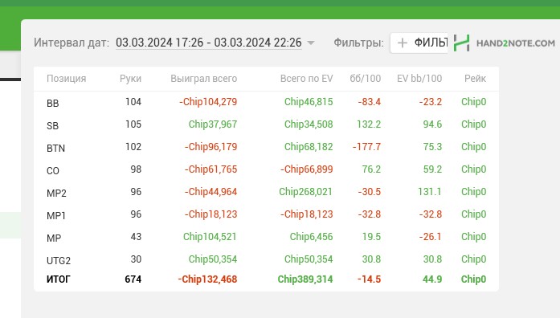Sort by Рейк column header
The width and height of the screenshot is (560, 318).
(475, 79)
